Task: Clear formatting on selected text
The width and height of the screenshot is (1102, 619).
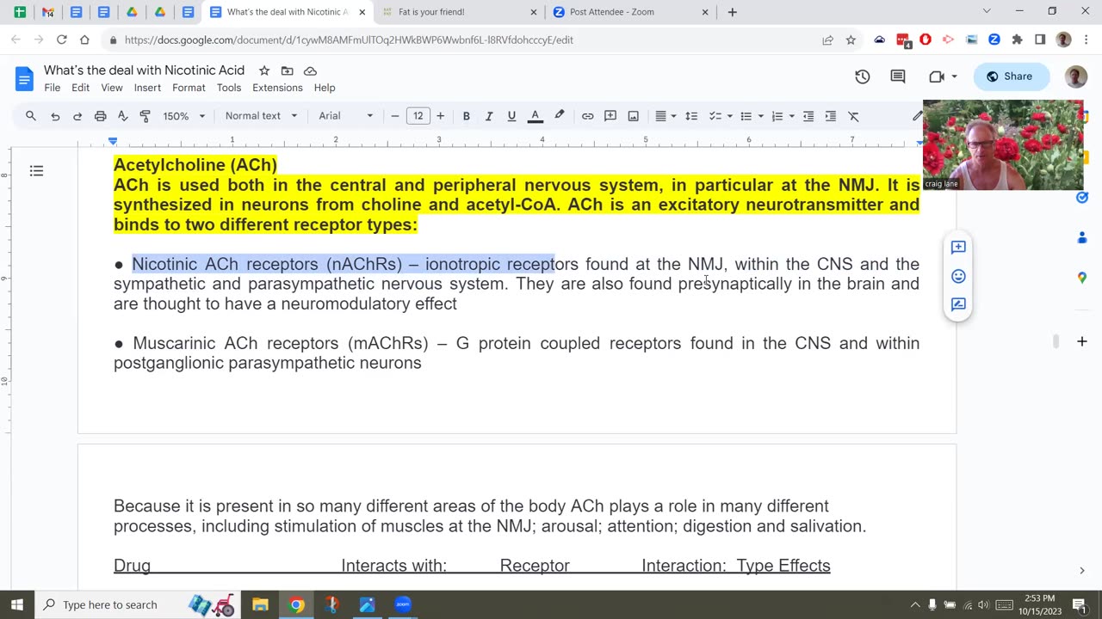Action: tap(853, 116)
